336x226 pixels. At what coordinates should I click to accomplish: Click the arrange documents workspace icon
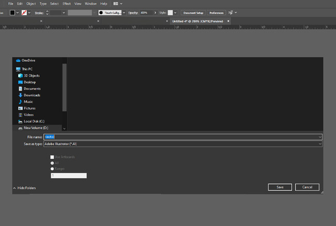(116, 4)
